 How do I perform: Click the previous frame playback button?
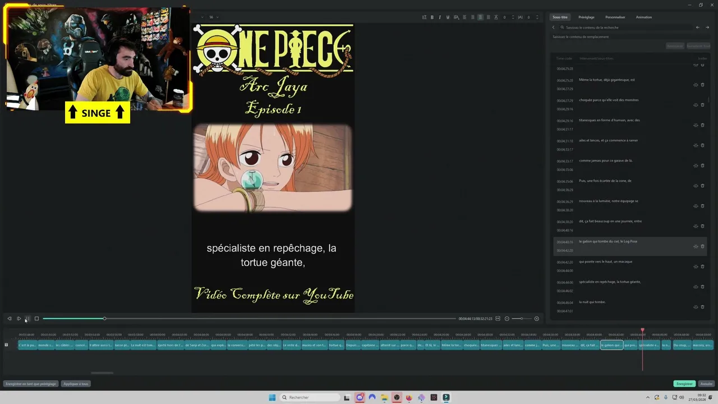[x=10, y=319]
